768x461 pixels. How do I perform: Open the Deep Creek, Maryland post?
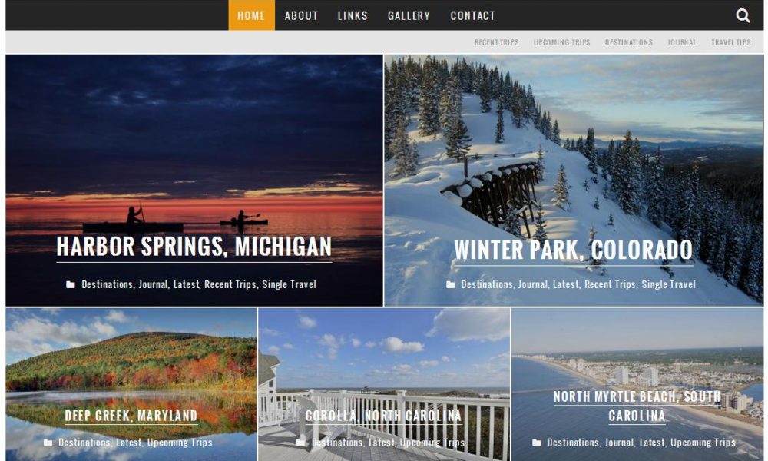(131, 416)
